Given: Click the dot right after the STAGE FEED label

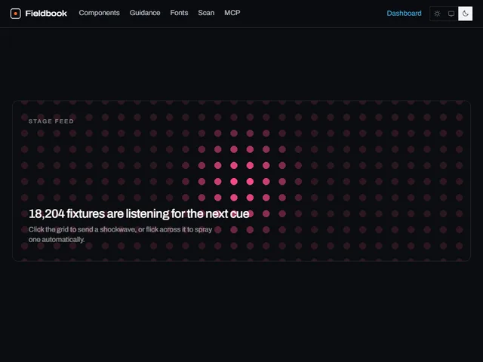Looking at the screenshot, I should click(x=89, y=118).
